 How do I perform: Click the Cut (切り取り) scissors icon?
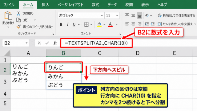click(x=18, y=13)
